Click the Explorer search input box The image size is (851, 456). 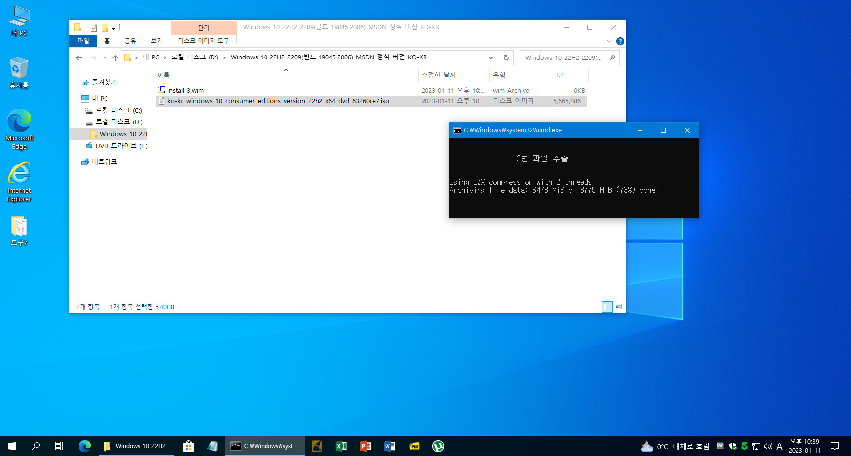[x=564, y=58]
